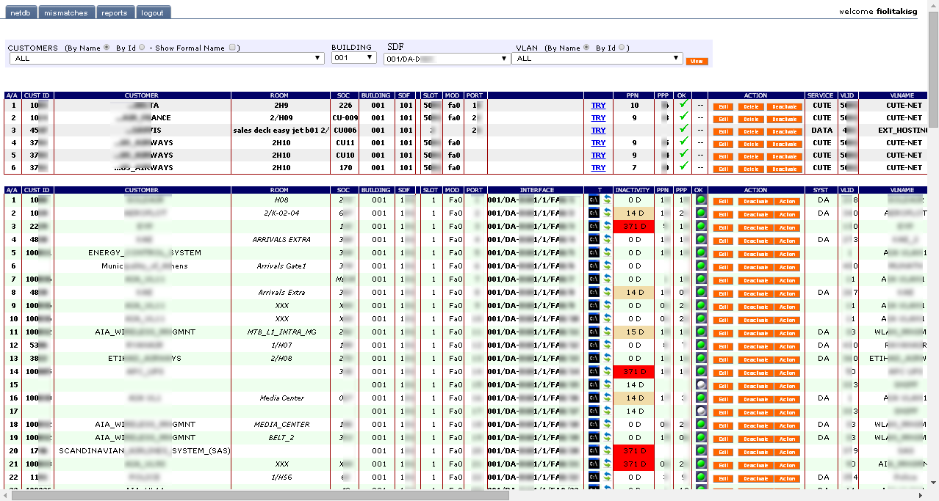Click the refresh arrows icon in row 13
The width and height of the screenshot is (939, 501).
[x=608, y=359]
